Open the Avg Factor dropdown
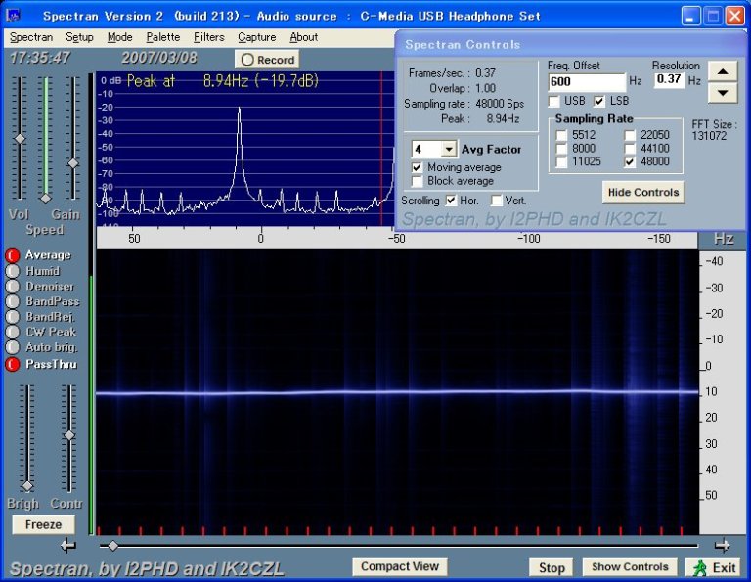 448,150
